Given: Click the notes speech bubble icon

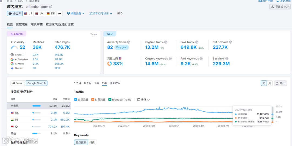Looking at the screenshot, I should coord(139,100).
